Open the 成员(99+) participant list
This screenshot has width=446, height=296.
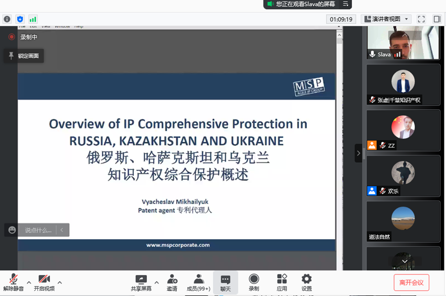(198, 282)
